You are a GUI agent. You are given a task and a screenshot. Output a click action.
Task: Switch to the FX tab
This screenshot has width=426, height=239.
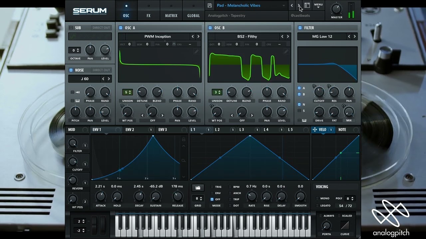(148, 10)
